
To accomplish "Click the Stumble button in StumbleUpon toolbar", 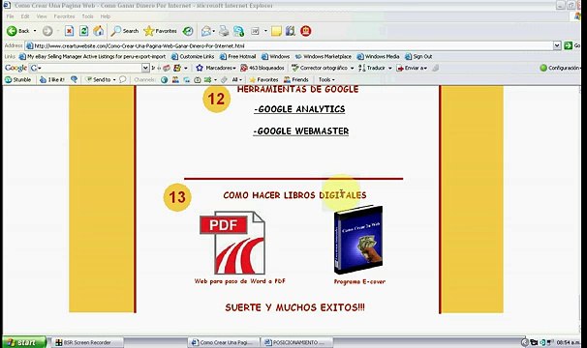I will click(x=17, y=79).
